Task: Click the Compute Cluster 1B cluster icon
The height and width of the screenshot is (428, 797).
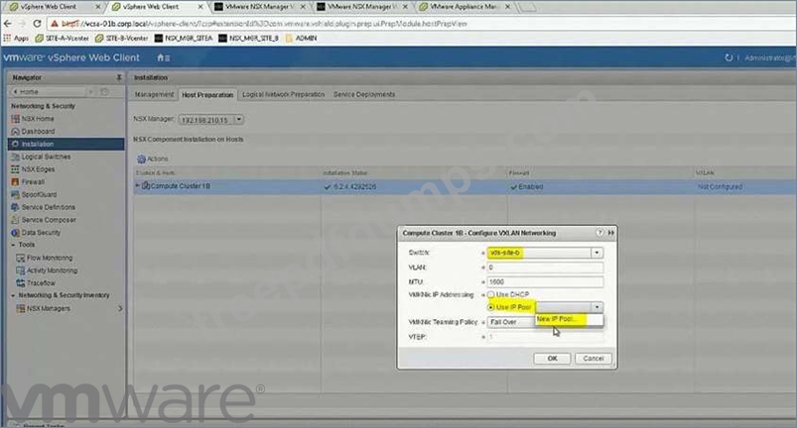Action: tap(145, 186)
